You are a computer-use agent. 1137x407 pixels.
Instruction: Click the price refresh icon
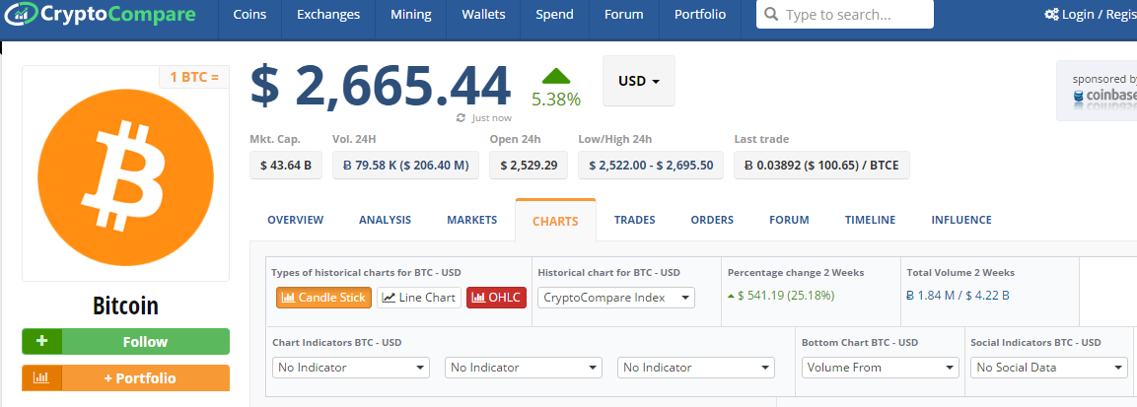click(461, 117)
